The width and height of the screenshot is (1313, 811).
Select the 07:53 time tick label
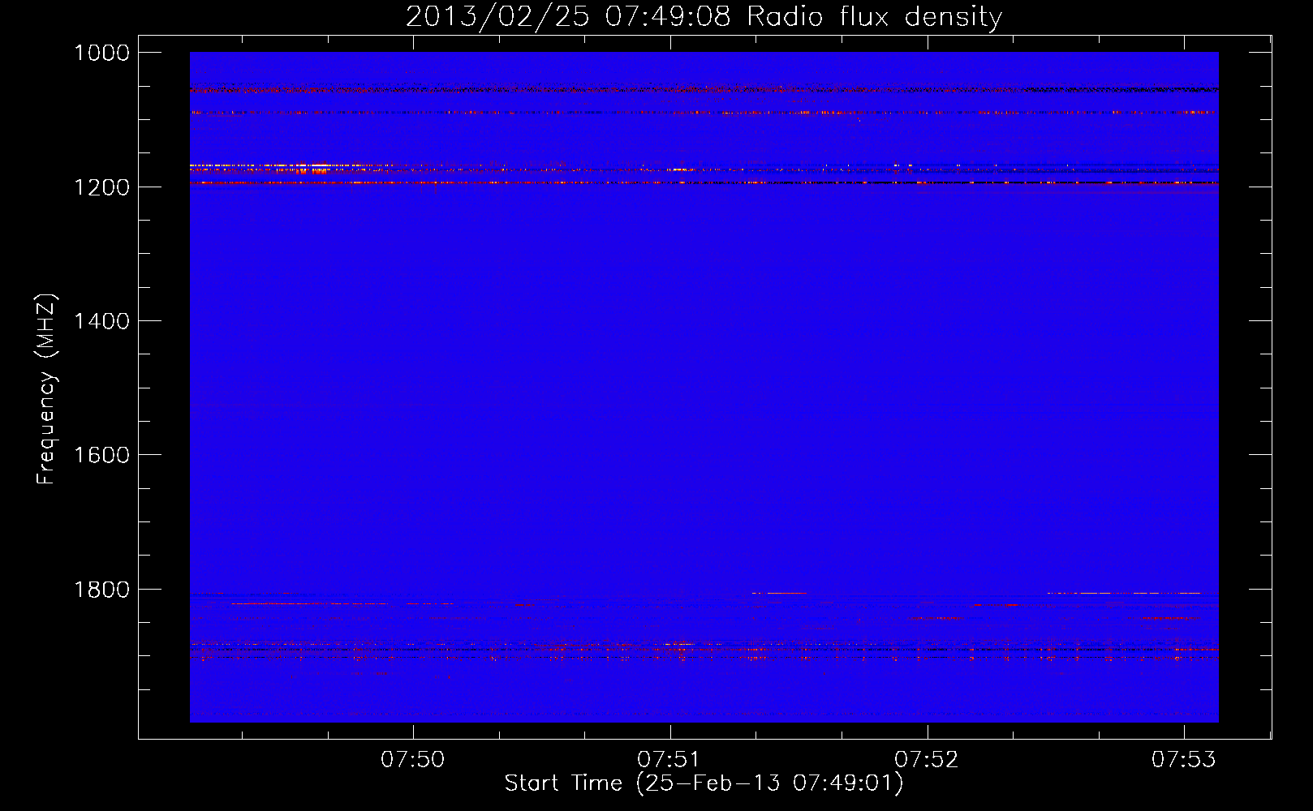1184,759
